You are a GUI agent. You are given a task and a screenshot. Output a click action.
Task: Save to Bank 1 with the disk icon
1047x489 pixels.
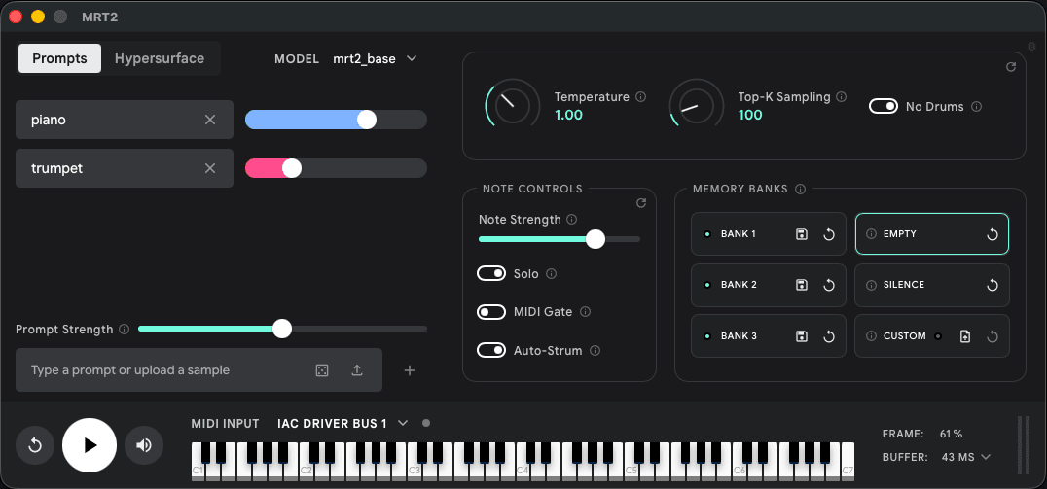[802, 234]
